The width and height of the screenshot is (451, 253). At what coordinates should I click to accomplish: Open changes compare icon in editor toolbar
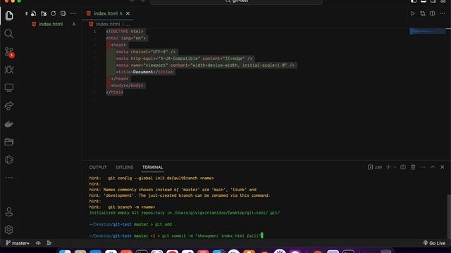click(x=423, y=13)
